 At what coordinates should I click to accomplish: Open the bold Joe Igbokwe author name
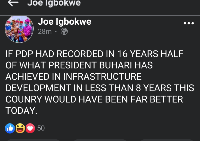[65, 22]
